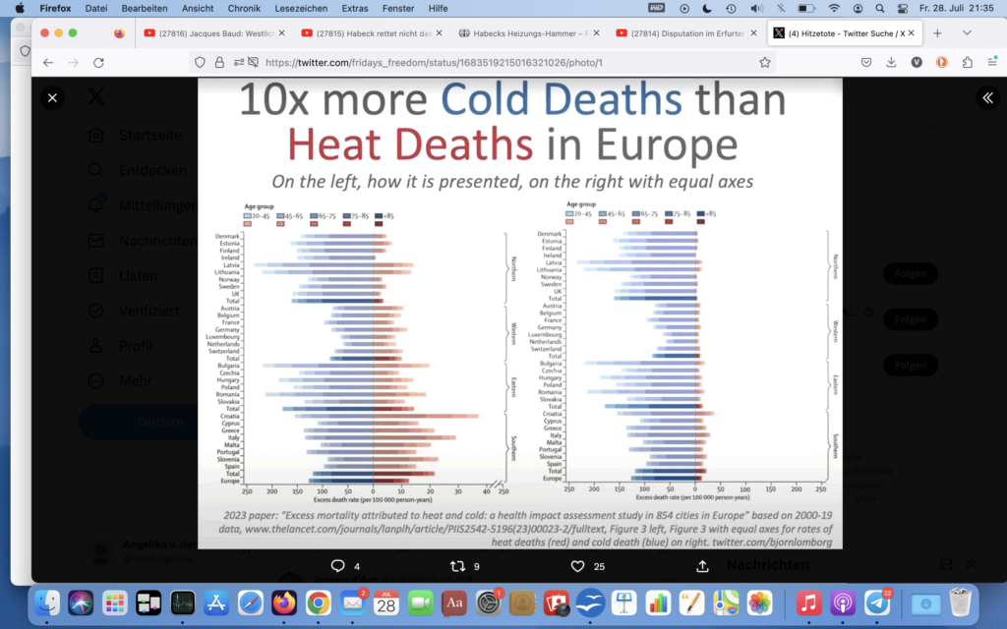
Task: Retweet the post using the retweet icon
Action: [x=456, y=566]
